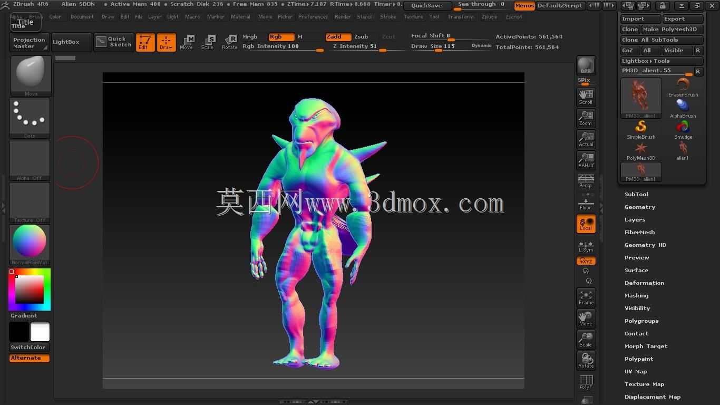Select the PolyMesh3D star tool
720x405 pixels.
641,151
